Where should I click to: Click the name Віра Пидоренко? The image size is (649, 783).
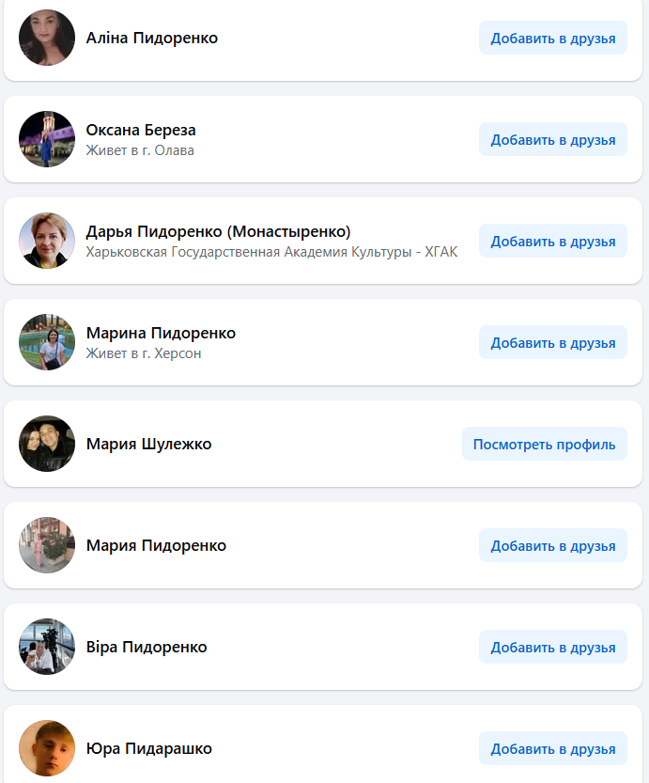147,647
